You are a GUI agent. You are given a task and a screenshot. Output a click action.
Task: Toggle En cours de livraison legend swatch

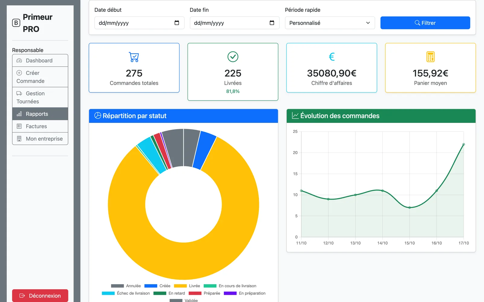210,286
